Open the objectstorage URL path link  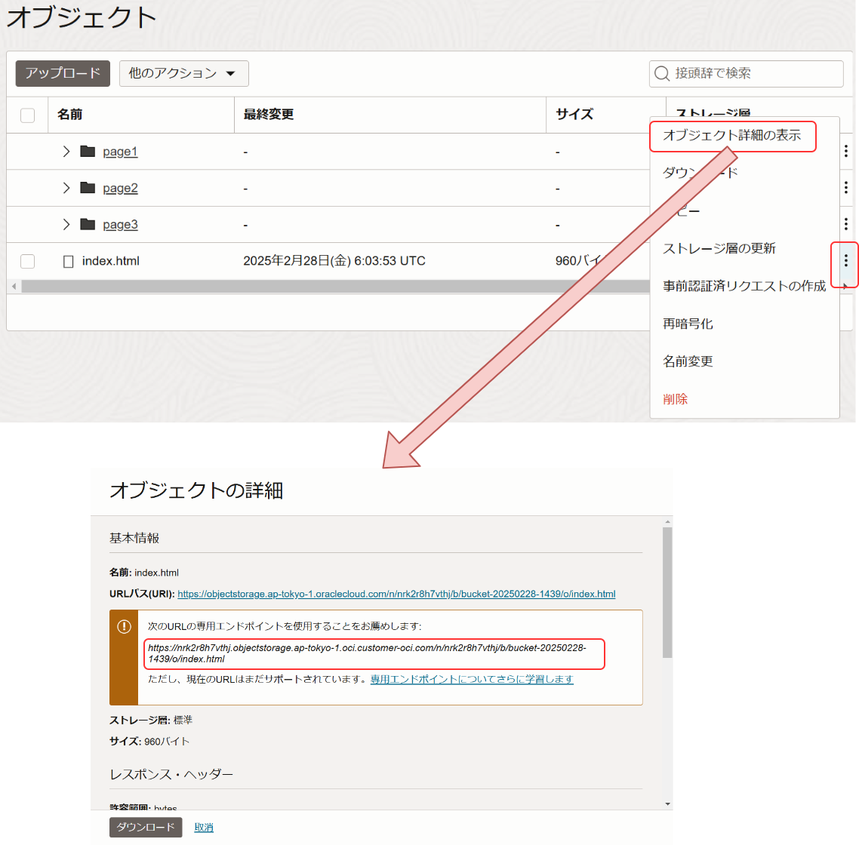point(396,594)
